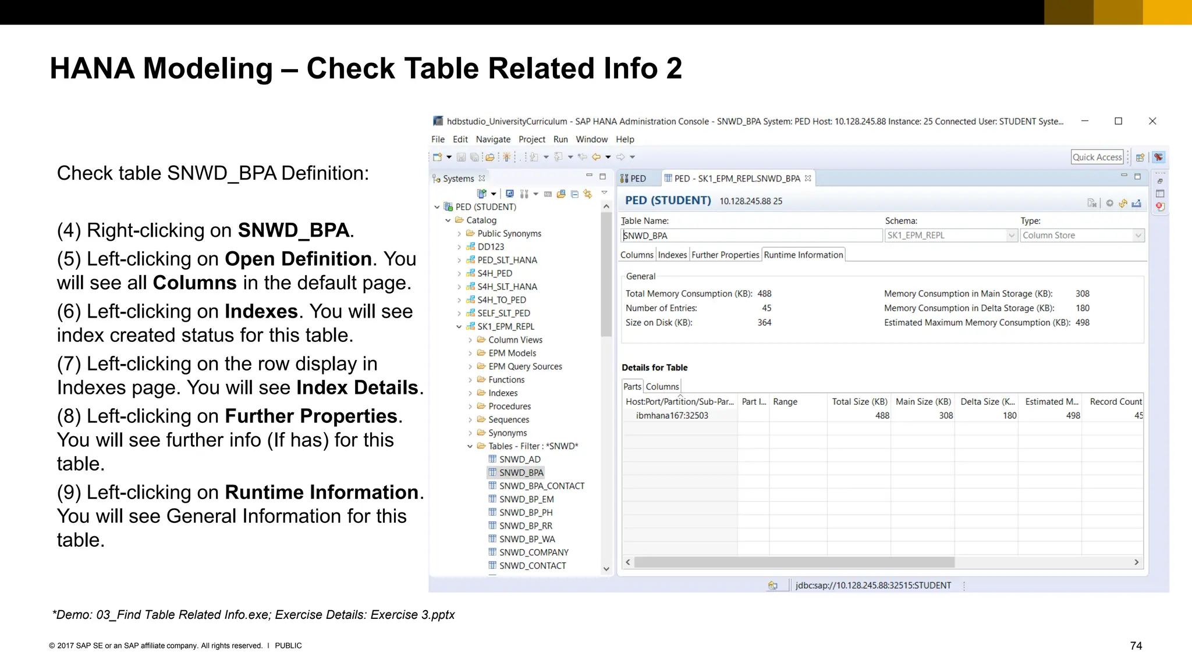Click the Total Size (KB) column header
The image size is (1192, 670).
click(x=859, y=402)
